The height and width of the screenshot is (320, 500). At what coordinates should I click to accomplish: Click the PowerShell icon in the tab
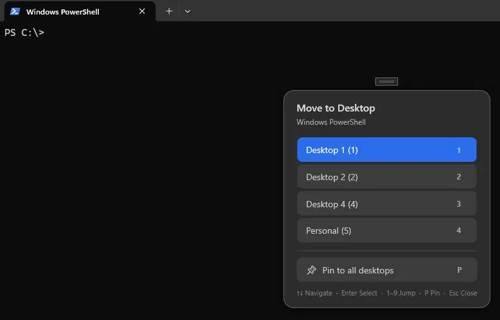coord(15,11)
